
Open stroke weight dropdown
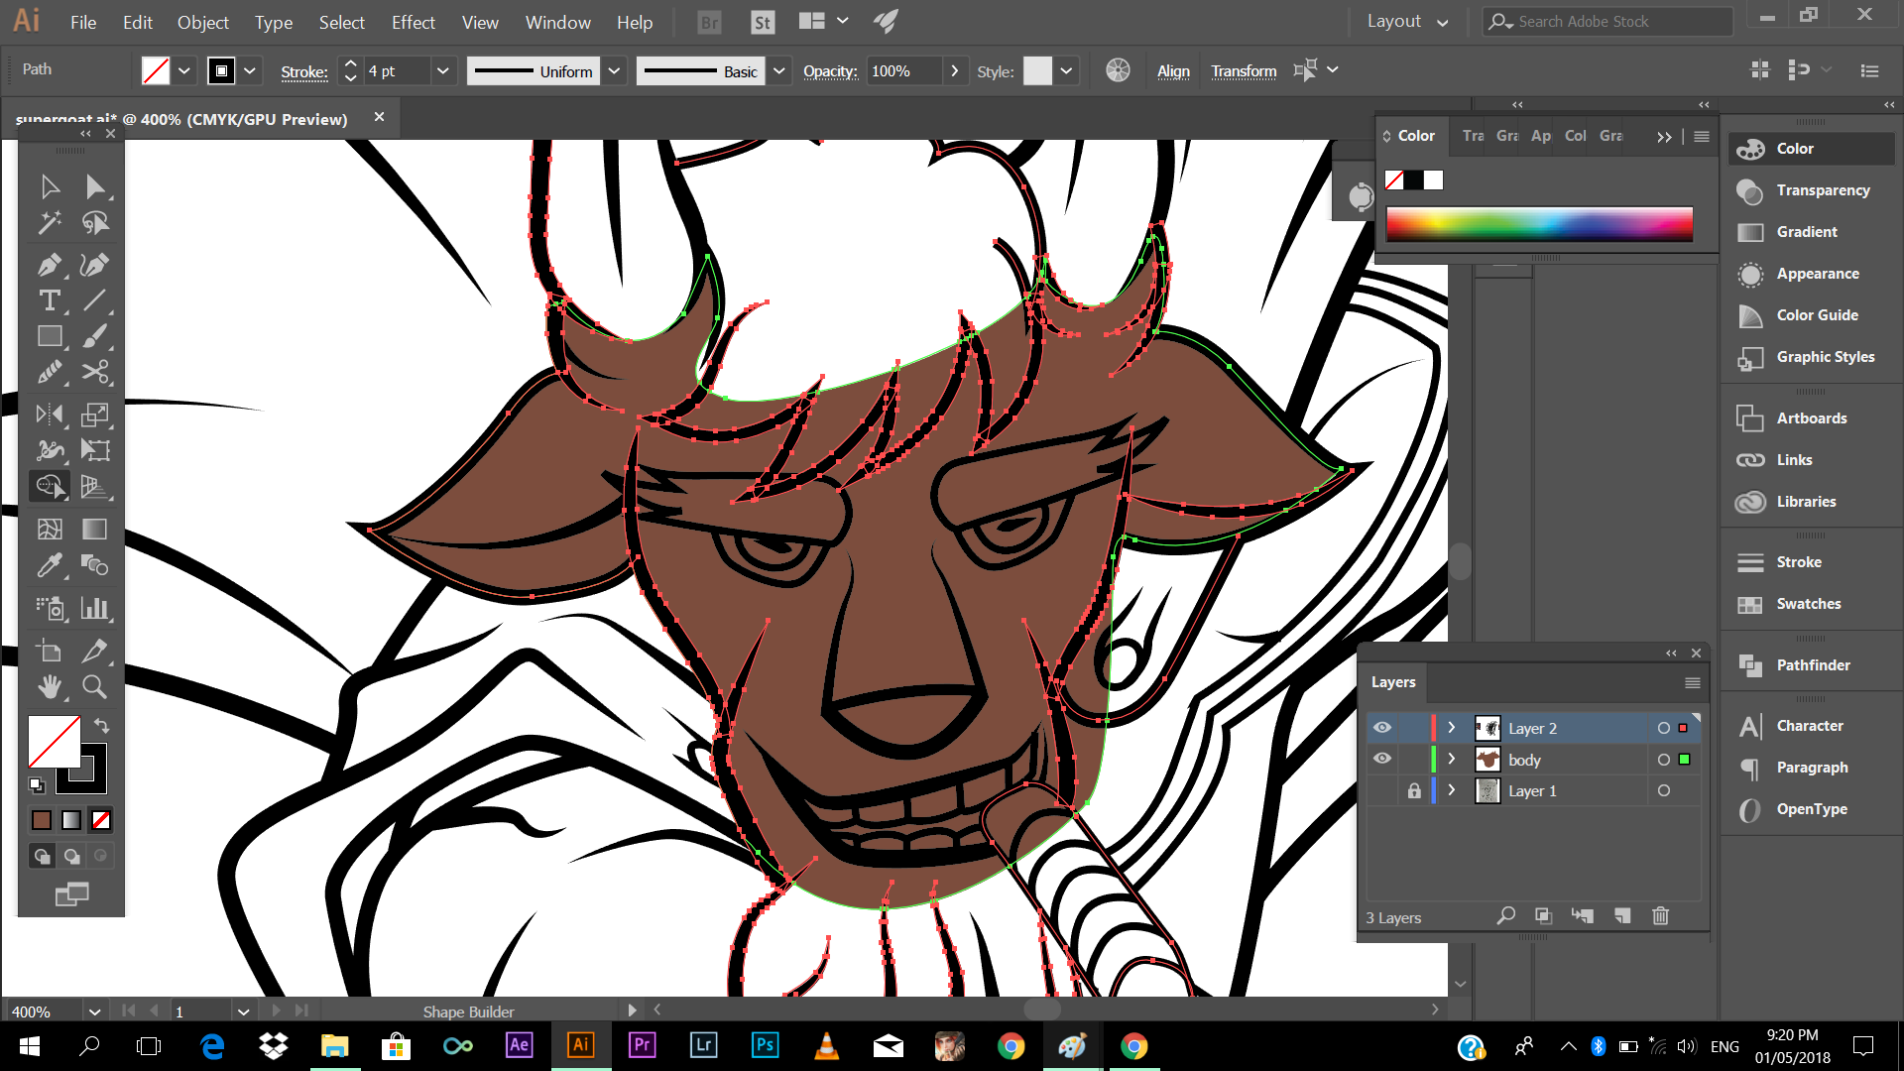click(442, 71)
